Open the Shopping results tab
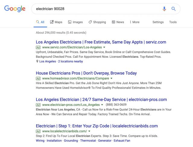 pos(97,22)
